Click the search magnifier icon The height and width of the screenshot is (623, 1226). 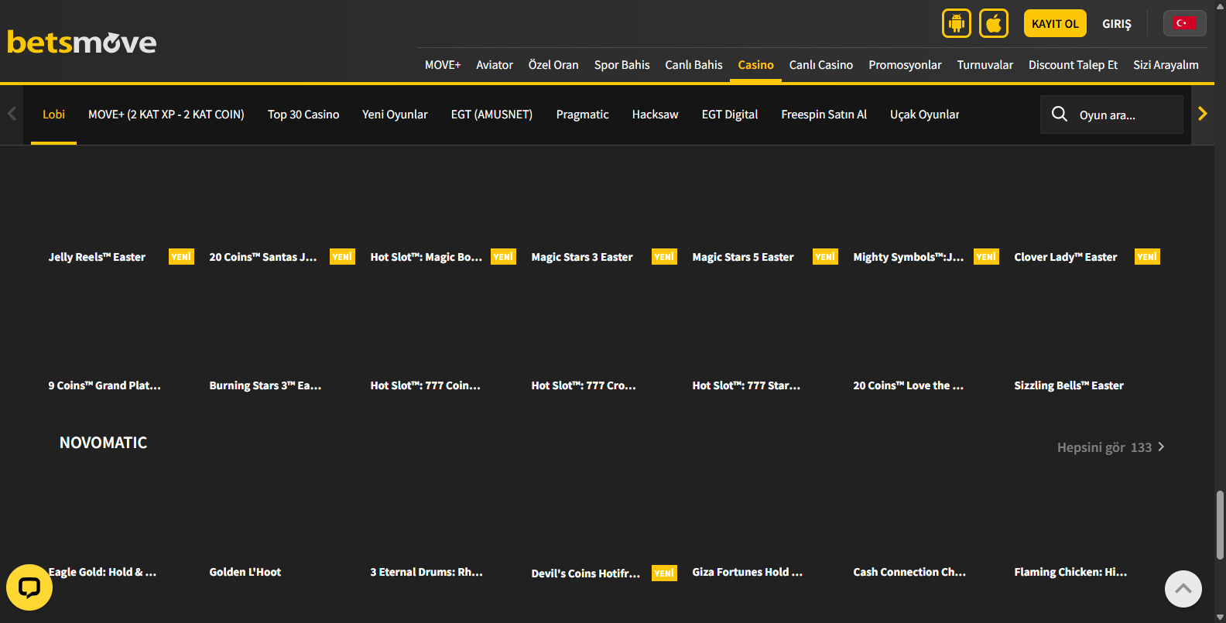1060,115
